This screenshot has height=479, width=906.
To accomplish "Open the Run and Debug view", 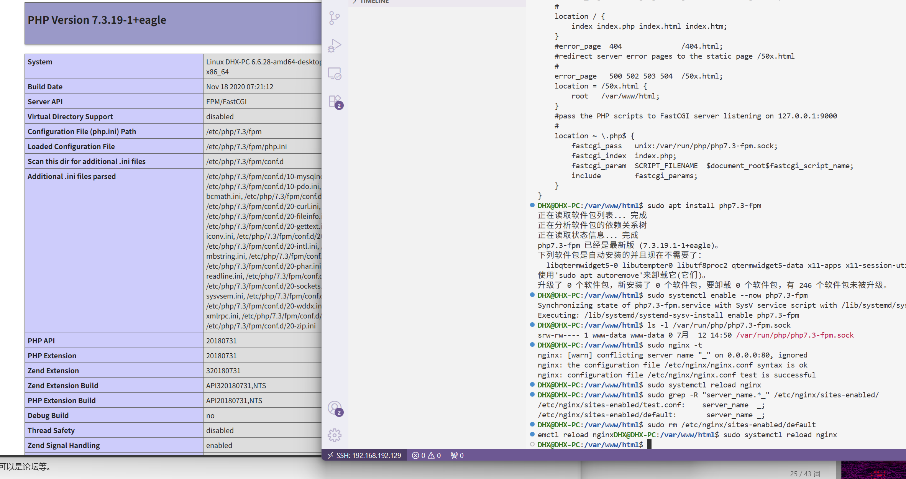I will pos(335,46).
